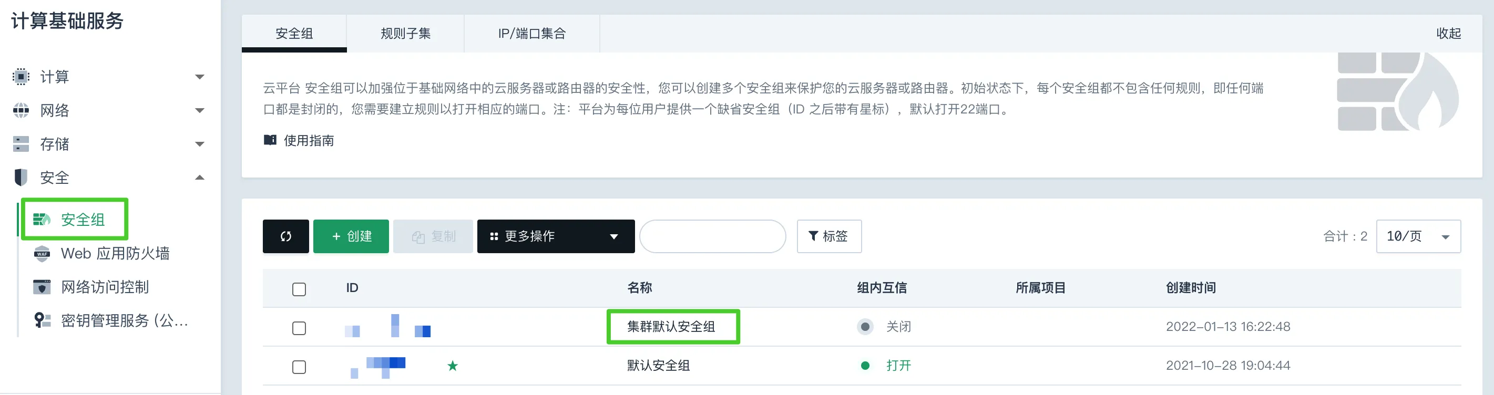Collapse the 安全 sidebar section arrow
The image size is (1494, 395).
[x=200, y=177]
